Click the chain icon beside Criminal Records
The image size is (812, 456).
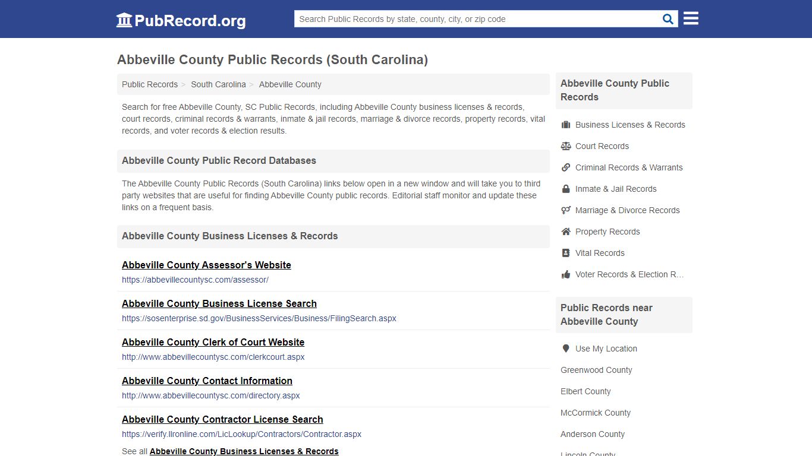pos(566,167)
